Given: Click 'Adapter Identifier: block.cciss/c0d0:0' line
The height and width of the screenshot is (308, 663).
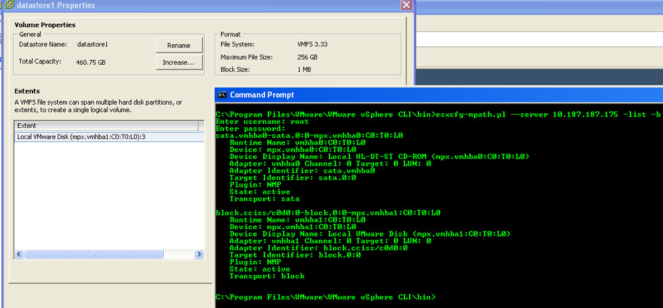Looking at the screenshot, I should click(318, 248).
